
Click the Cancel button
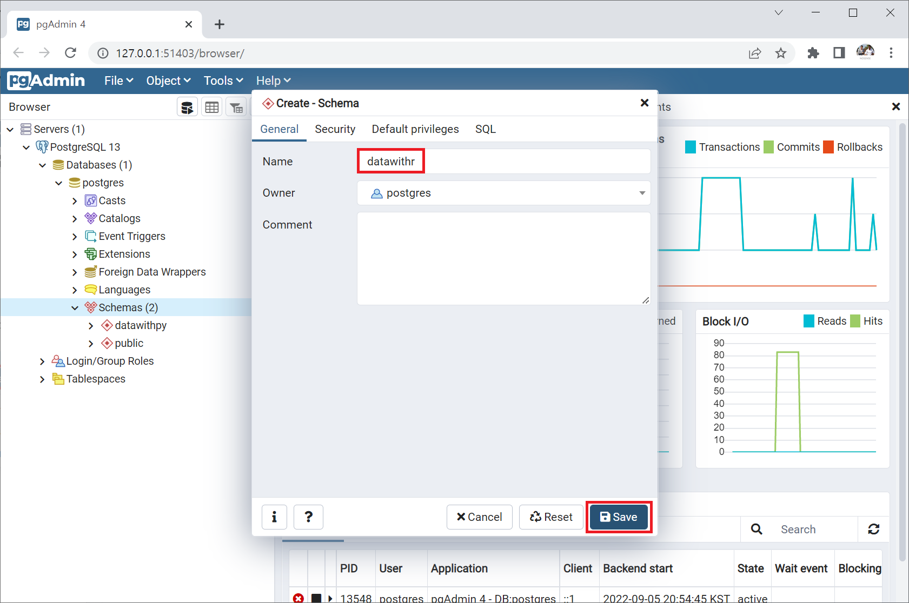[480, 517]
